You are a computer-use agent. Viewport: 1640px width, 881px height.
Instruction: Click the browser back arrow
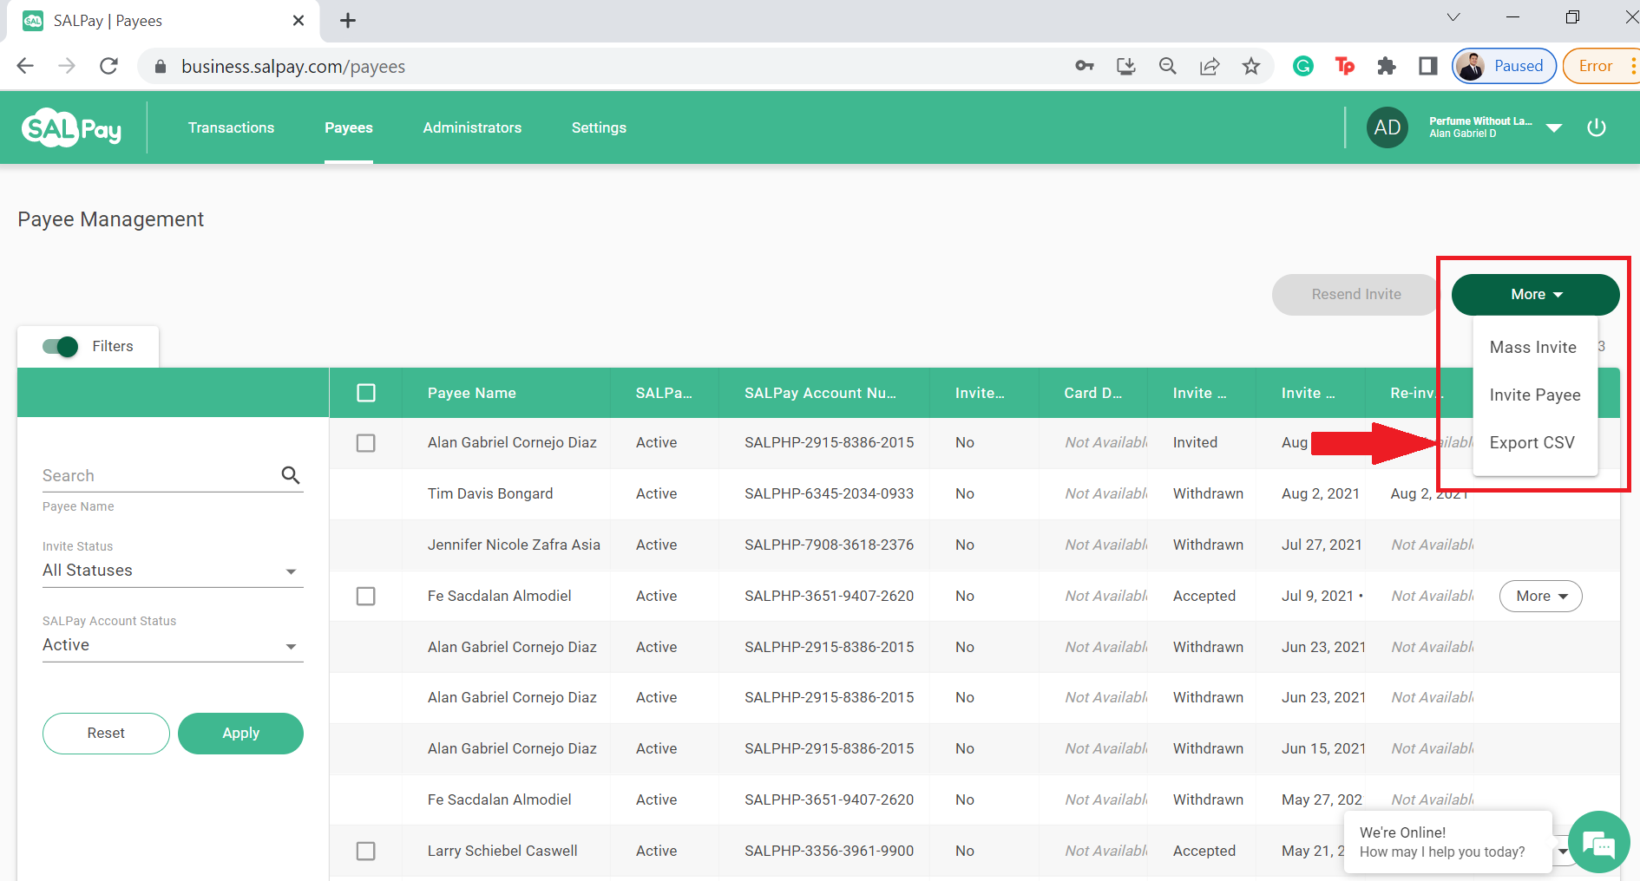tap(25, 66)
